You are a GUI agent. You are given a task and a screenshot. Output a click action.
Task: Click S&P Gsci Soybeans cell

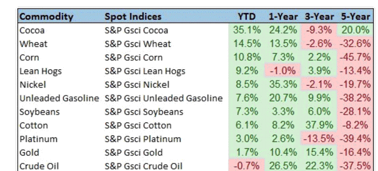point(144,112)
